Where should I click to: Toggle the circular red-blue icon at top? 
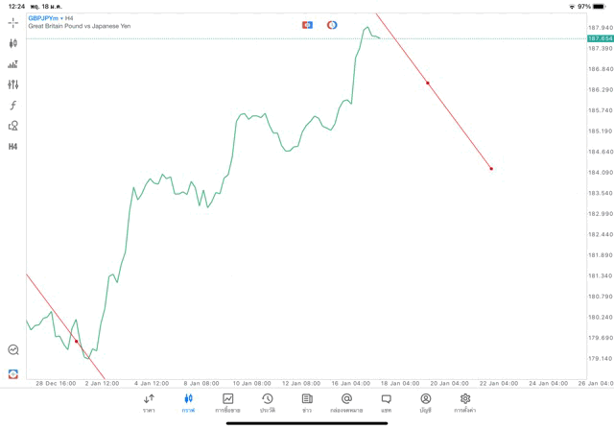(x=332, y=24)
